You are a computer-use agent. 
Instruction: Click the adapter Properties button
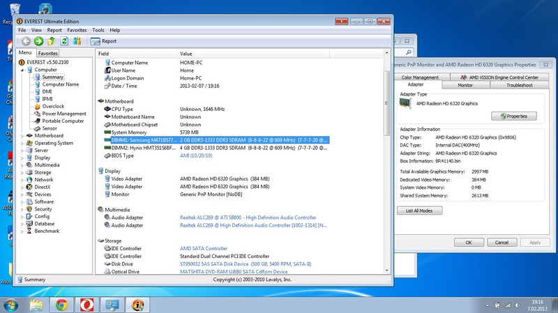pyautogui.click(x=514, y=116)
